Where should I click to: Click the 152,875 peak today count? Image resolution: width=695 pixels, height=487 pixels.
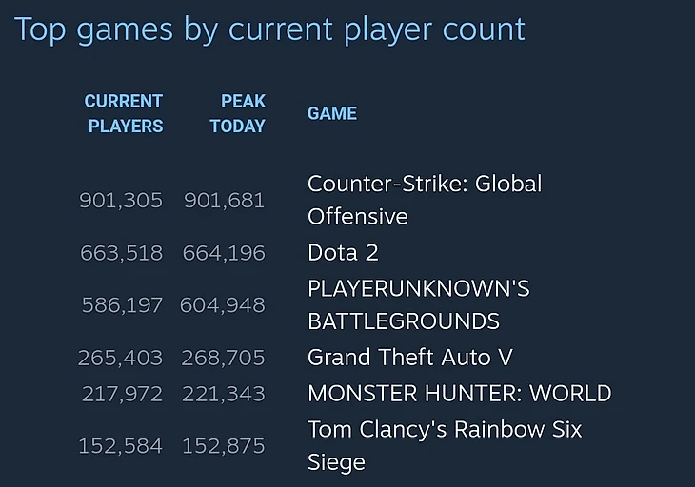pos(224,446)
